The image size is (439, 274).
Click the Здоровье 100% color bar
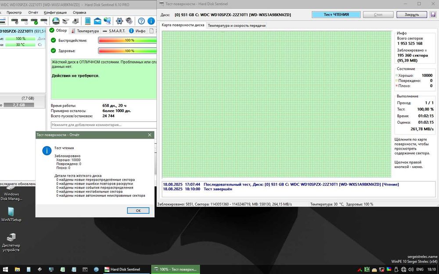tap(127, 51)
